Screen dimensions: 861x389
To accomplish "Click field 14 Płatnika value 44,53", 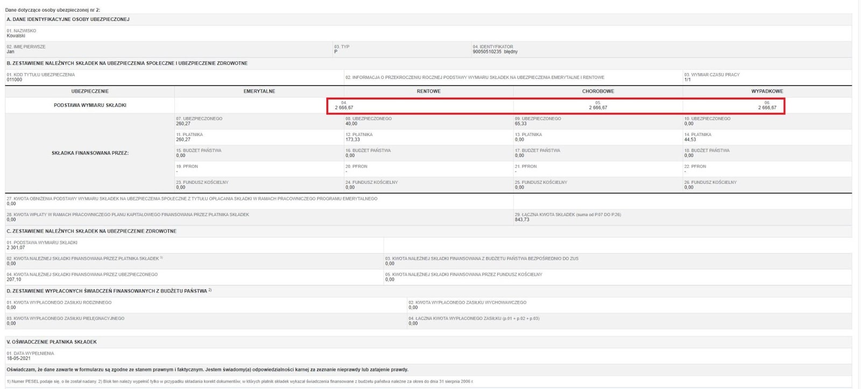I will [690, 140].
